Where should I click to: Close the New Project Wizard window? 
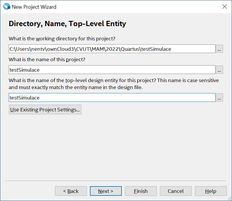pyautogui.click(x=224, y=6)
